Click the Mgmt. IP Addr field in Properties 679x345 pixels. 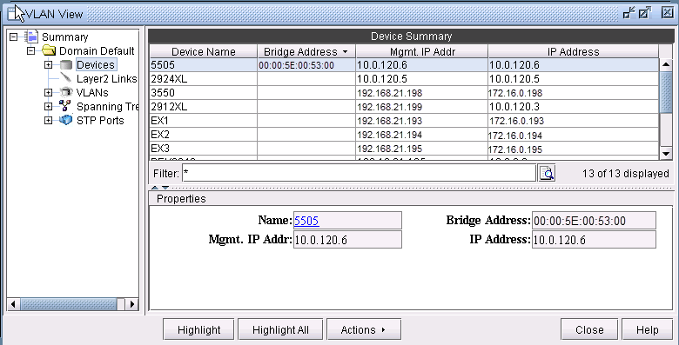point(347,240)
